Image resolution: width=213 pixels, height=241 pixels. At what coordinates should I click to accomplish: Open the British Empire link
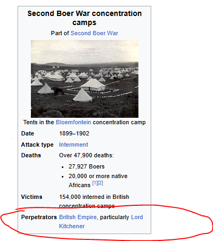pos(78,217)
